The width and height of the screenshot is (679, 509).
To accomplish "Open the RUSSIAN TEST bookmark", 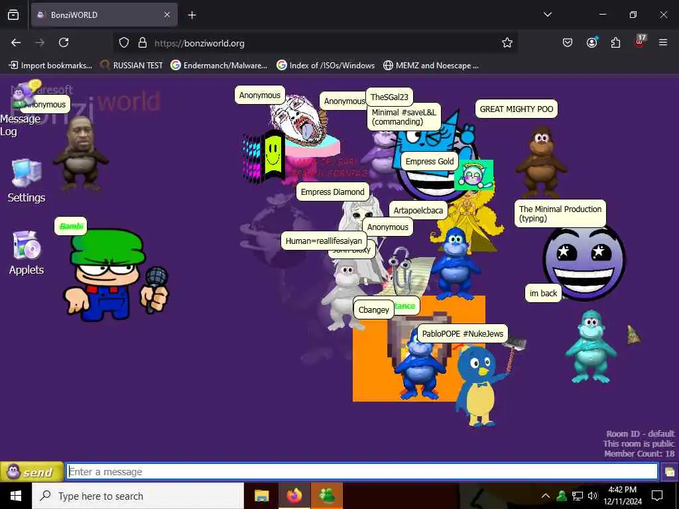I will [x=132, y=66].
